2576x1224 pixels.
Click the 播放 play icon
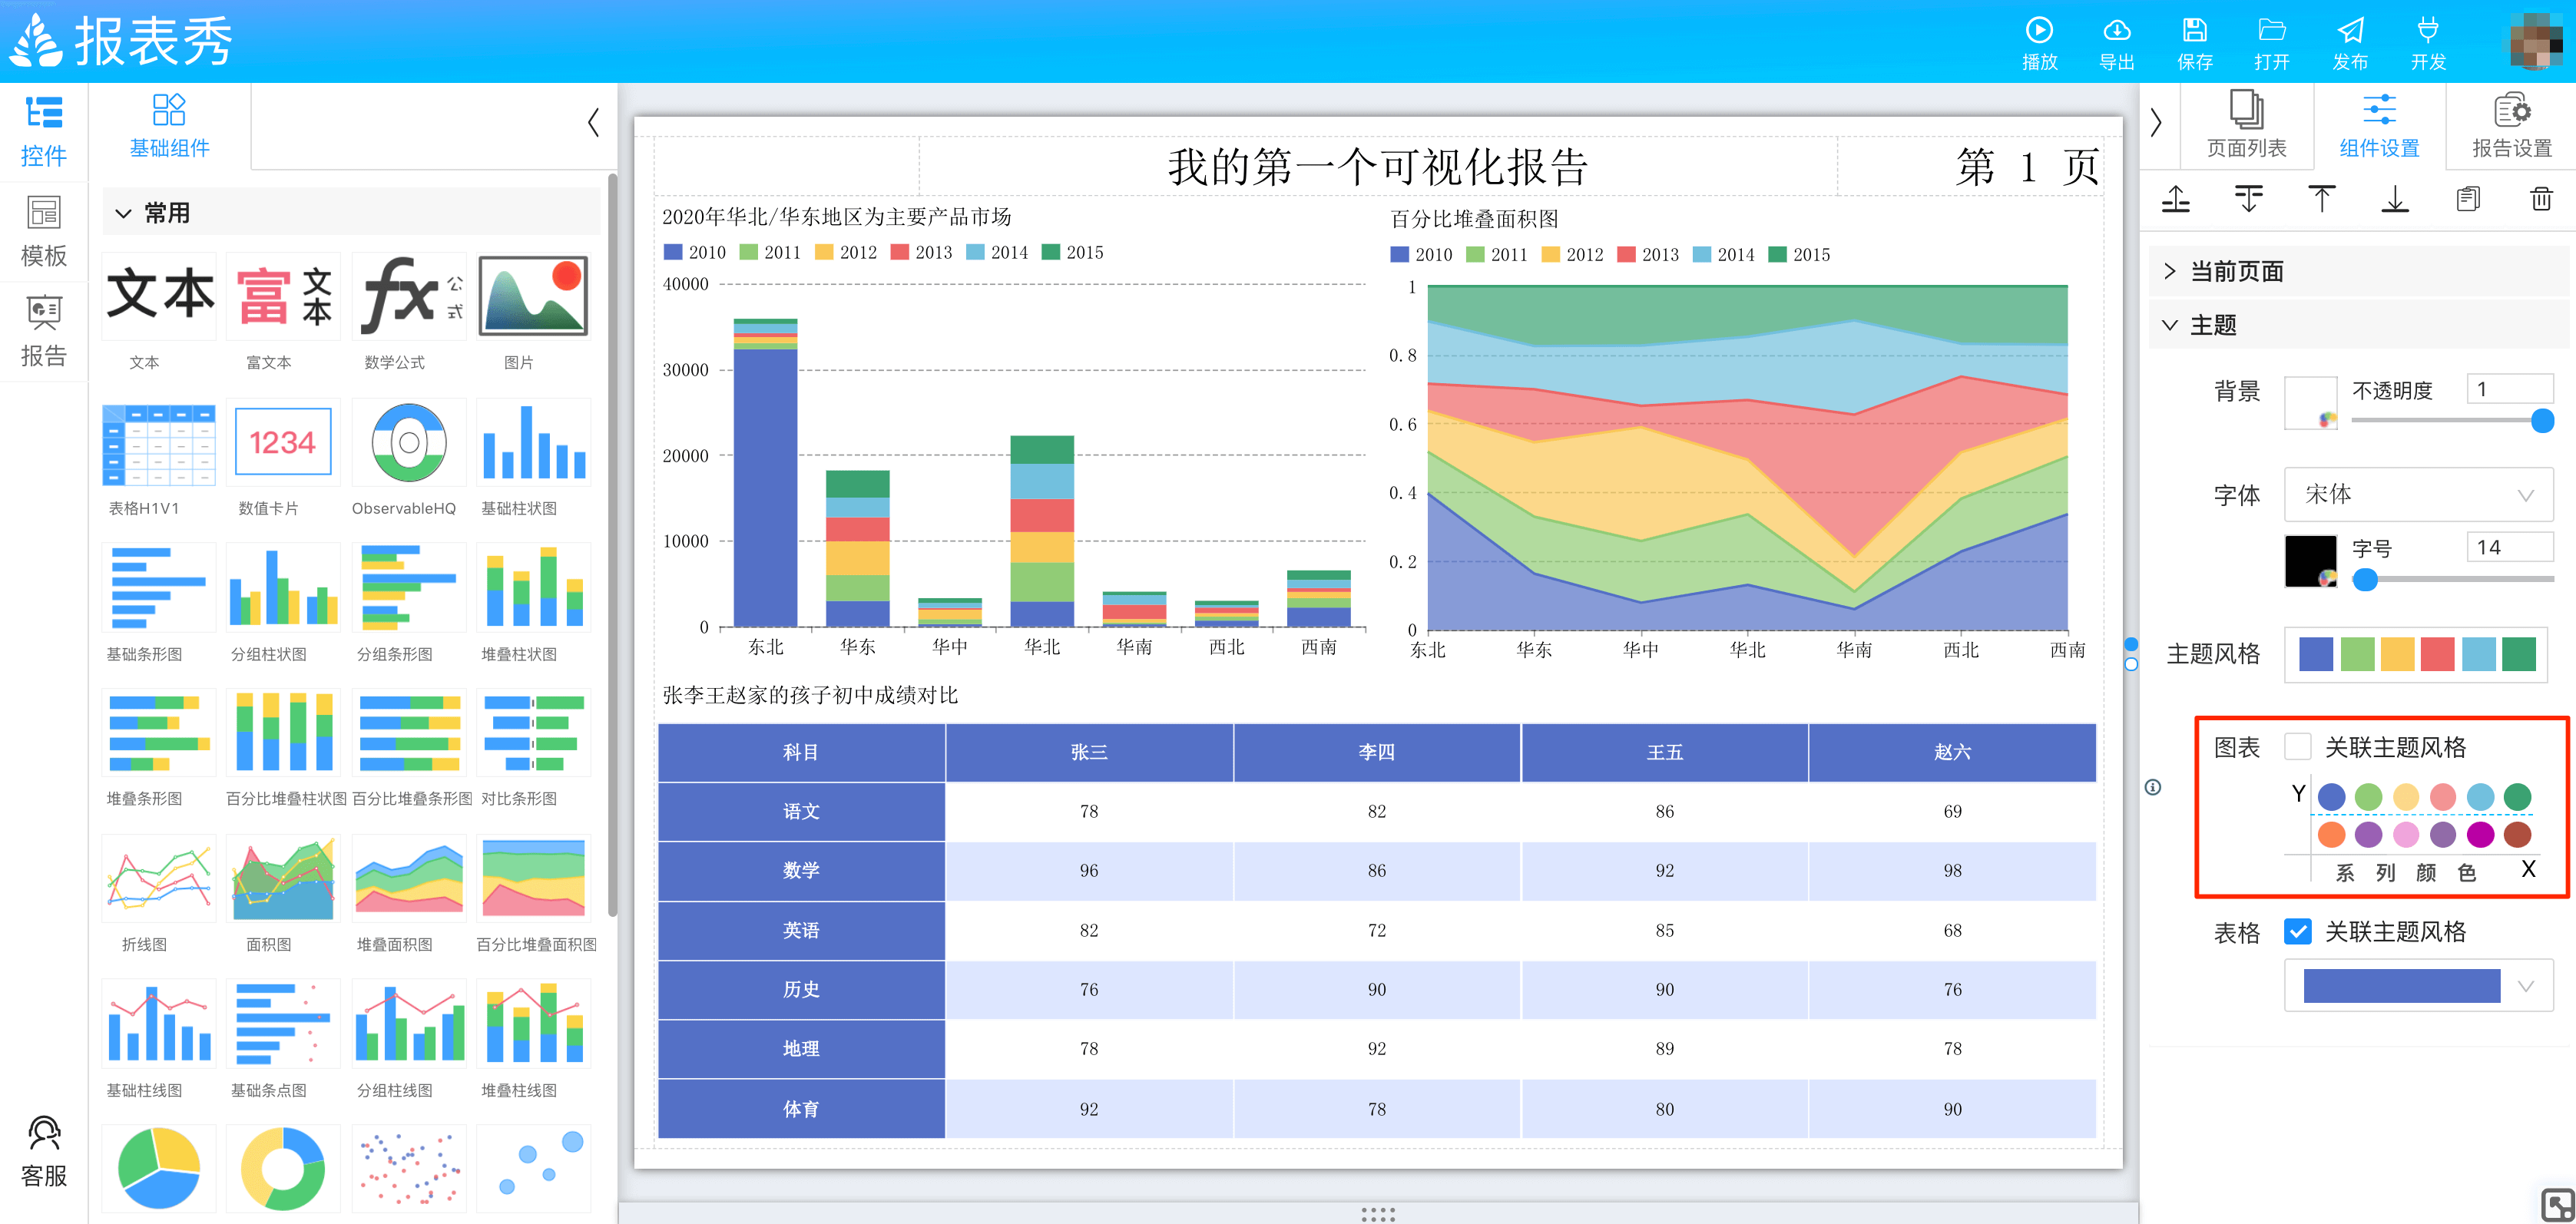2039,30
